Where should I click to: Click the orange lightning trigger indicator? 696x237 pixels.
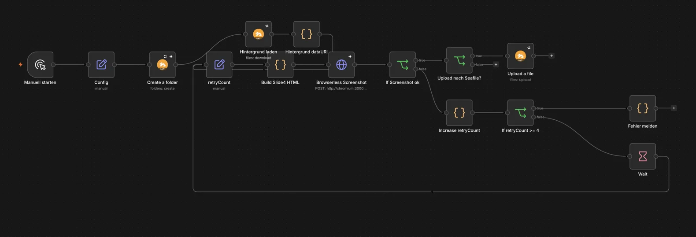(x=21, y=64)
